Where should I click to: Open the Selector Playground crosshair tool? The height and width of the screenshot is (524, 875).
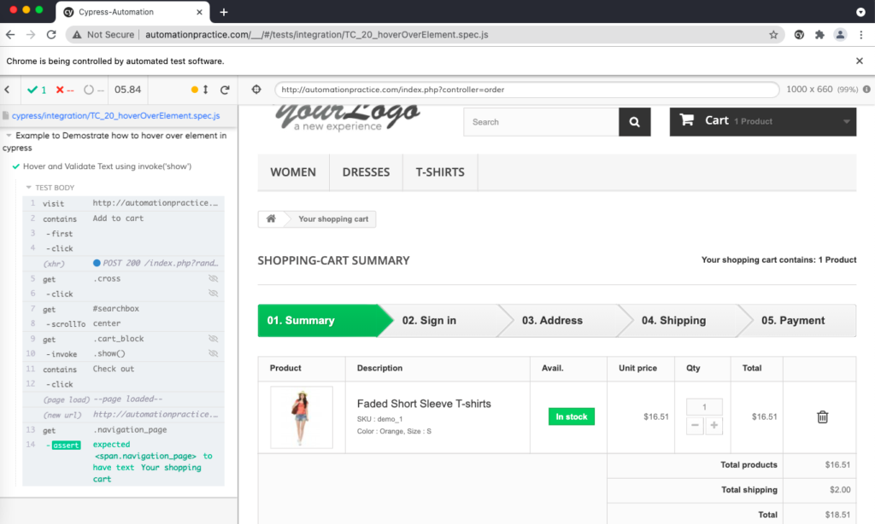click(255, 89)
